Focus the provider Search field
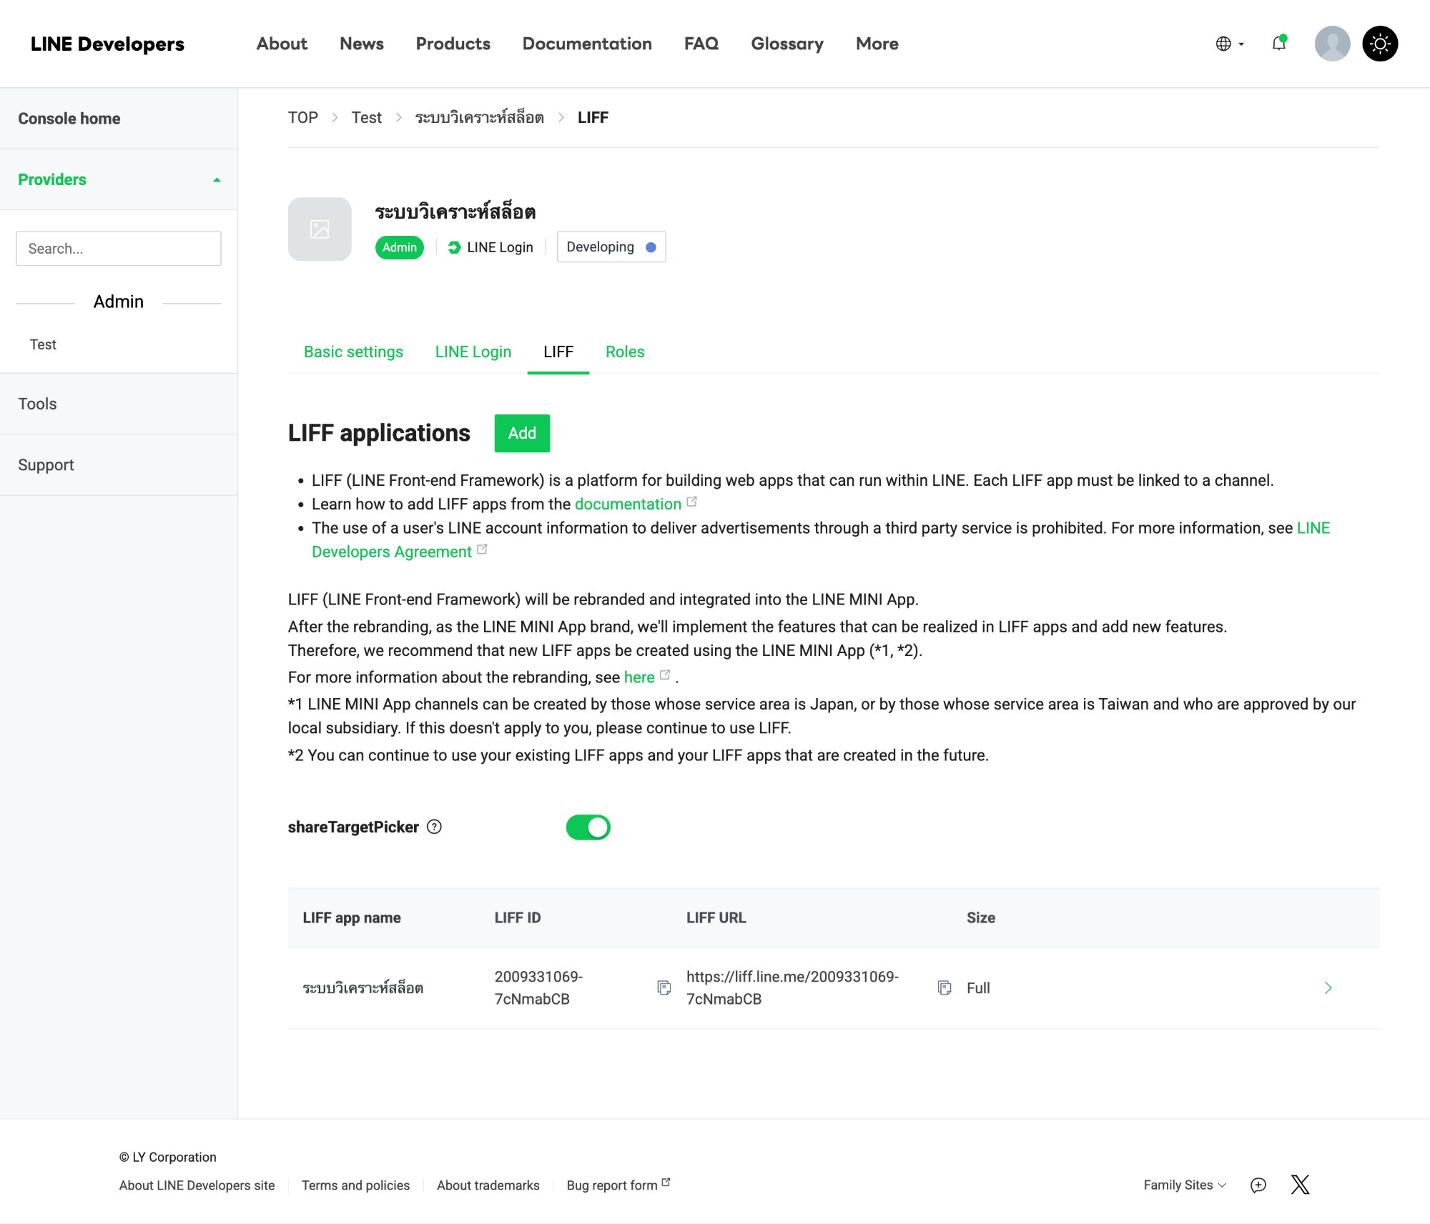Image resolution: width=1430 pixels, height=1224 pixels. (119, 249)
